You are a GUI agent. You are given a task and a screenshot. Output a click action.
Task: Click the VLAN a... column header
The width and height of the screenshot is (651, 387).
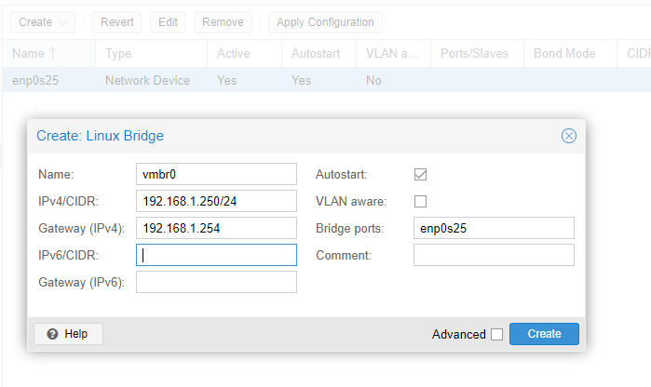(x=393, y=54)
